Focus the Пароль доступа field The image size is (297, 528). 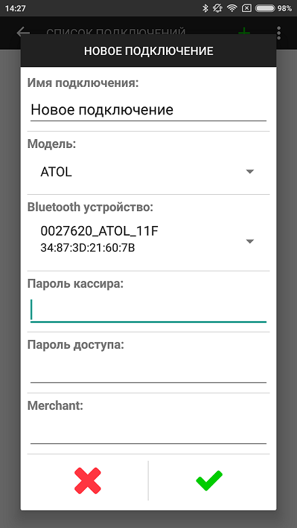(148, 371)
